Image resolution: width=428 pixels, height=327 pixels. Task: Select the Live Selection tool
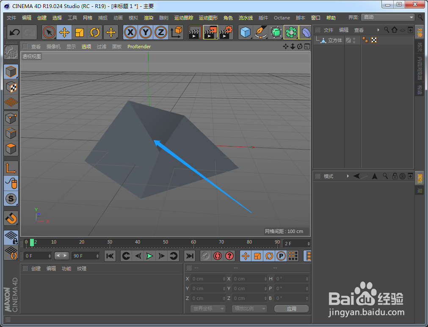(x=49, y=33)
